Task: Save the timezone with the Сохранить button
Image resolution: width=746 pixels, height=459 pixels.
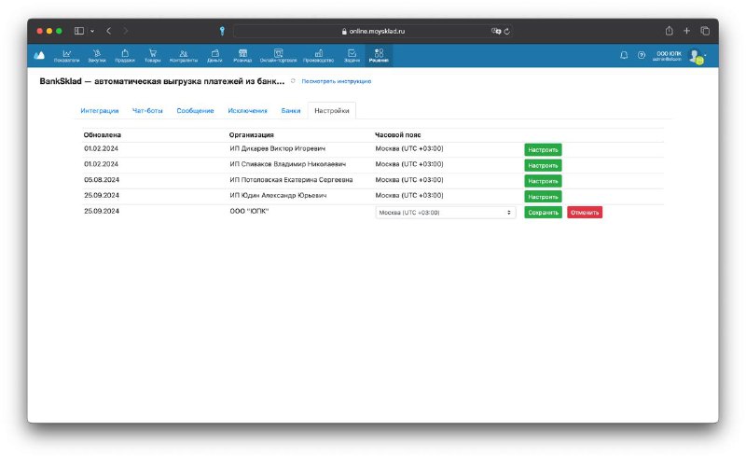Action: pos(543,213)
